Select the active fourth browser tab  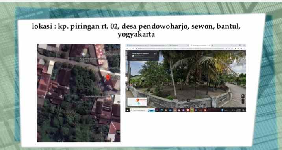tap(200, 45)
